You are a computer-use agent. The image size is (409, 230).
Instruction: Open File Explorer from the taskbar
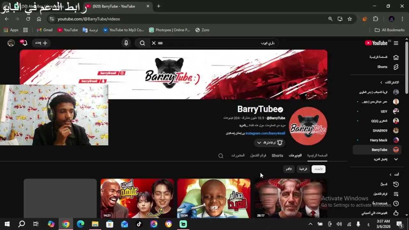(x=95, y=224)
